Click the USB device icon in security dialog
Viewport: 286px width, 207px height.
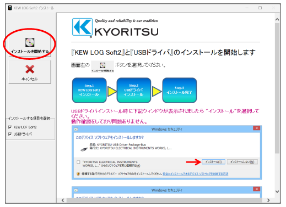coord(84,149)
